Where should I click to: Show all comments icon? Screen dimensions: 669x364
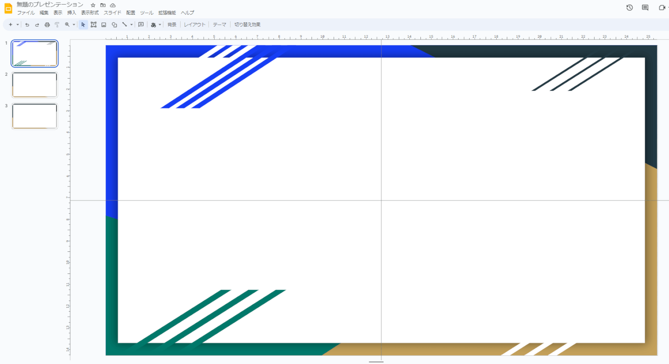(645, 8)
